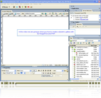Open the Commands menu
This screenshot has width=101, height=98.
tap(26, 4)
